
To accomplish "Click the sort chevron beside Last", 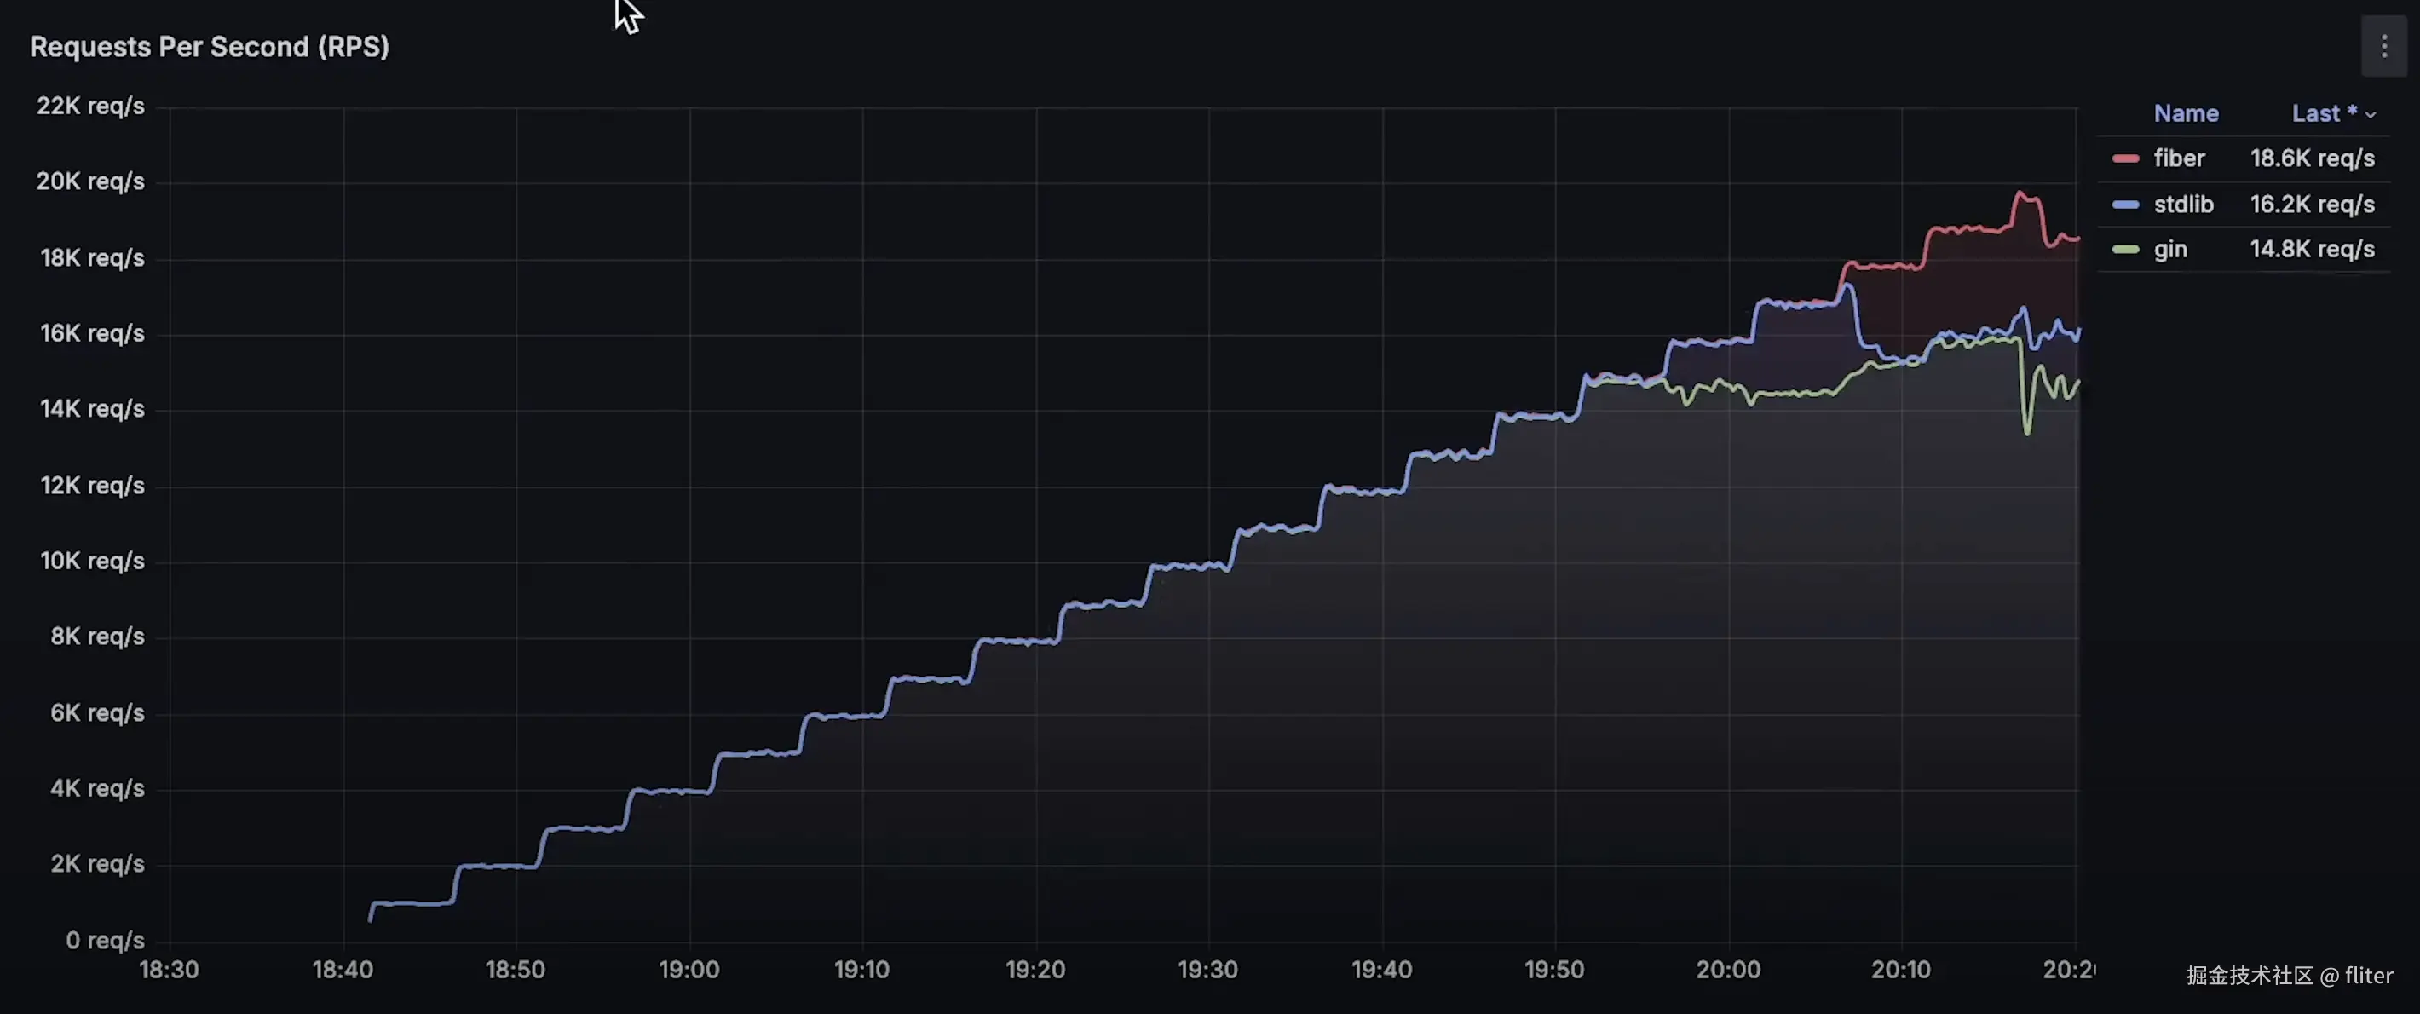I will [x=2371, y=115].
